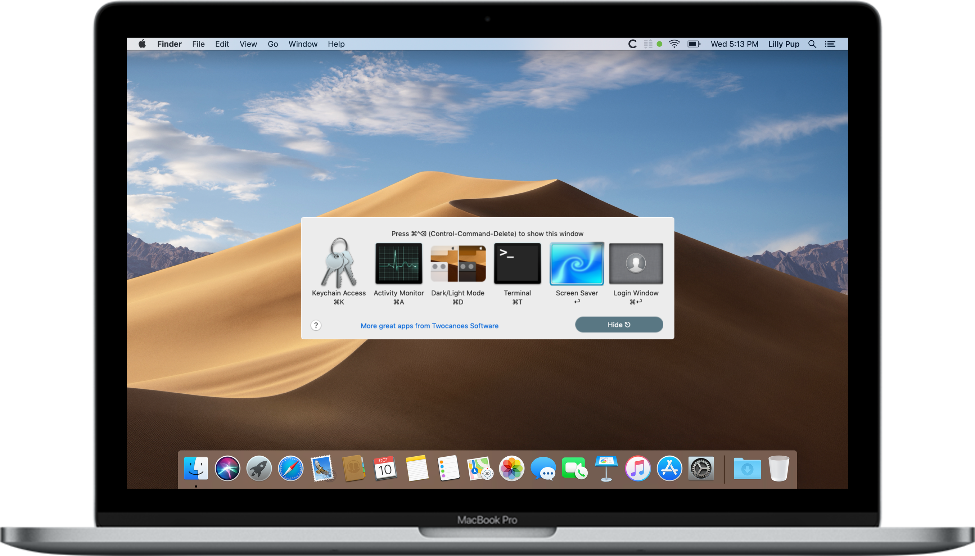The image size is (975, 556).
Task: Open Spotlight search magnifier
Action: (812, 44)
